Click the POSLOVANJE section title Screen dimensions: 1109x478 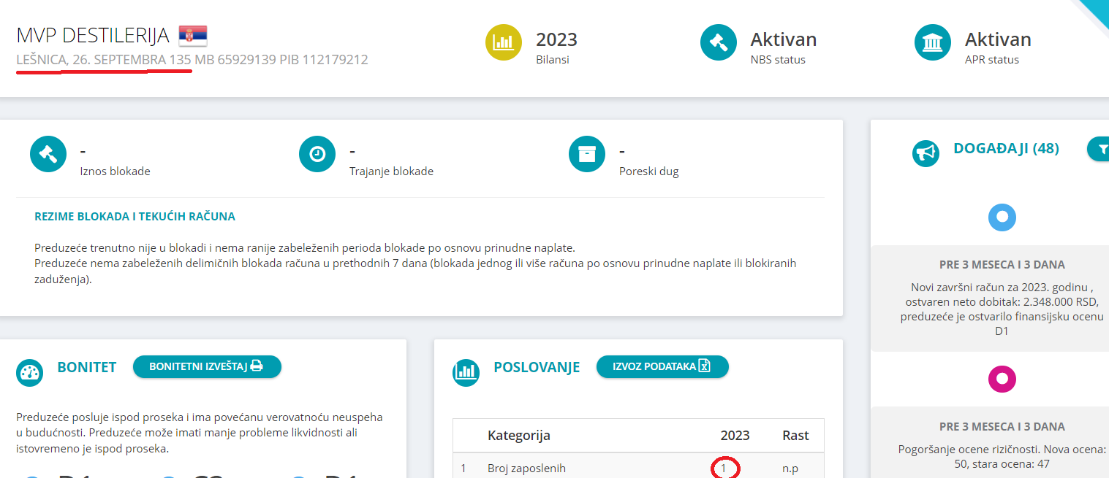point(537,367)
